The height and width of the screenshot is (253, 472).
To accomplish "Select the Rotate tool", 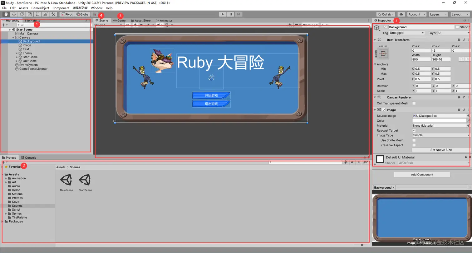I will [x=22, y=14].
